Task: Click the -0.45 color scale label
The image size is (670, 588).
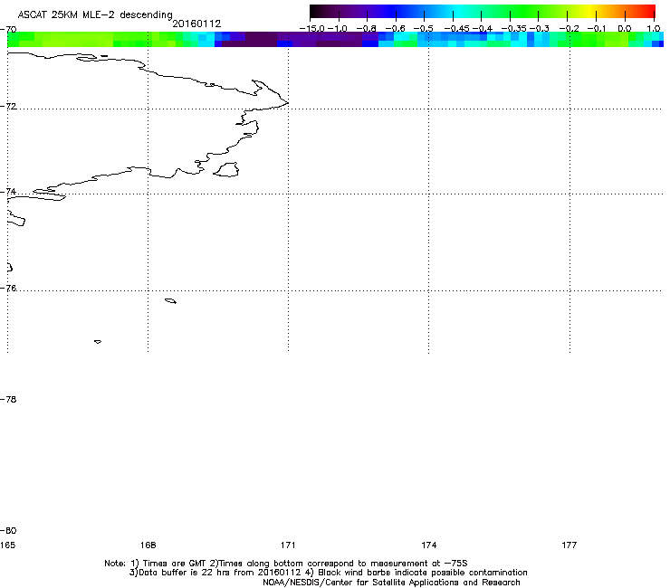Action: (x=457, y=29)
